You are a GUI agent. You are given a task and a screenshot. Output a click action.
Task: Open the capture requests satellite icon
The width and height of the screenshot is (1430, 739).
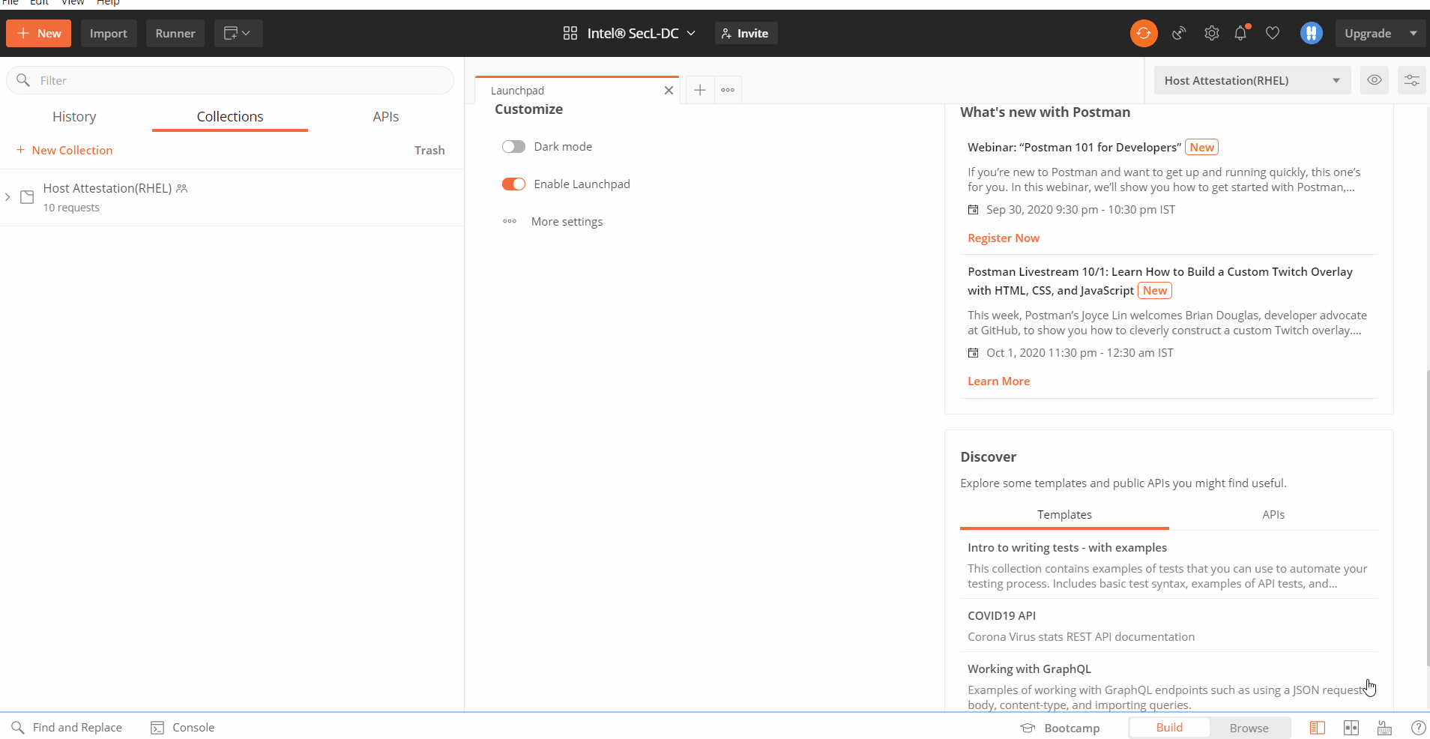[x=1178, y=33]
